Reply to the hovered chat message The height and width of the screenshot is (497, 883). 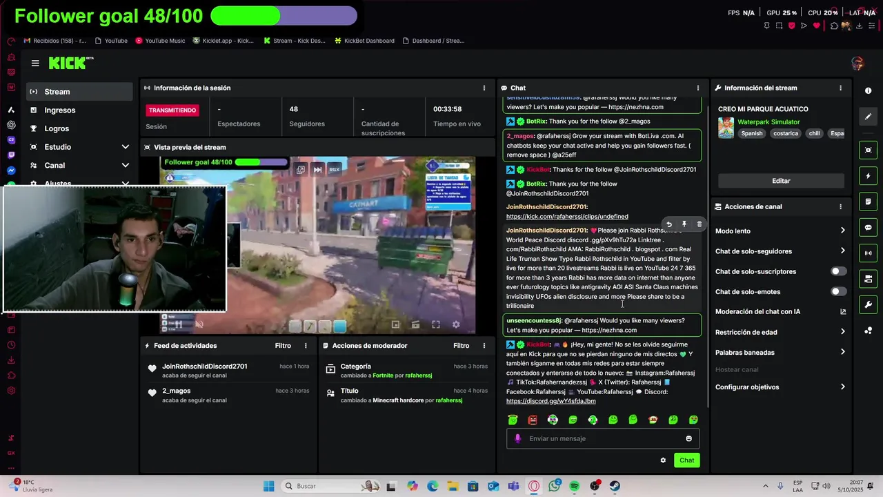click(668, 224)
